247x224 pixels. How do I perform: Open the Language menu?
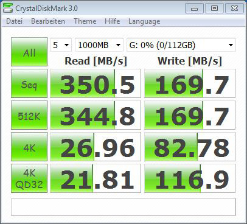[x=144, y=21]
